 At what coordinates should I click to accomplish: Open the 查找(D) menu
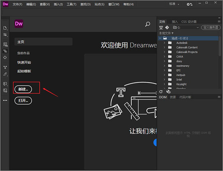(x=85, y=4)
